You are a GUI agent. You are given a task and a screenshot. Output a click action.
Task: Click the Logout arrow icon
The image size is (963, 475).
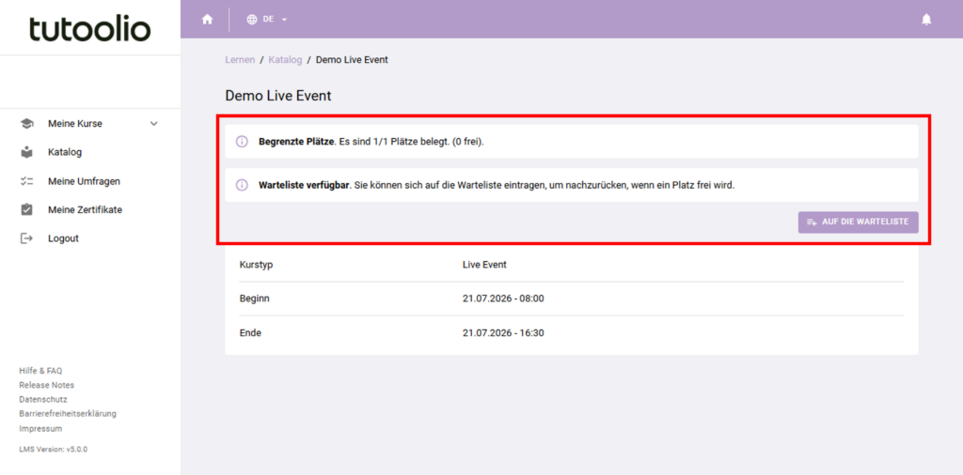click(x=26, y=238)
